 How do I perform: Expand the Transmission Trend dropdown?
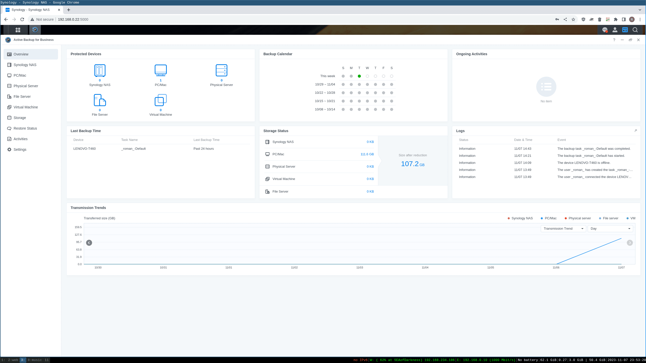tap(563, 229)
